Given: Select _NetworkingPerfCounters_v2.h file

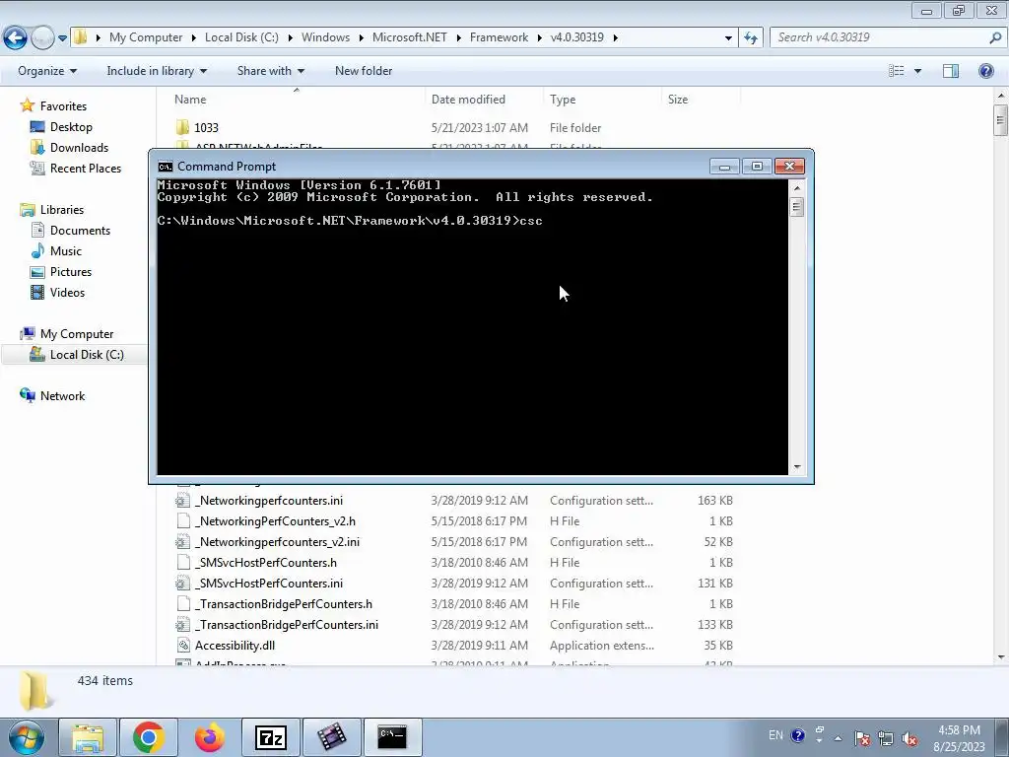Looking at the screenshot, I should [x=276, y=520].
